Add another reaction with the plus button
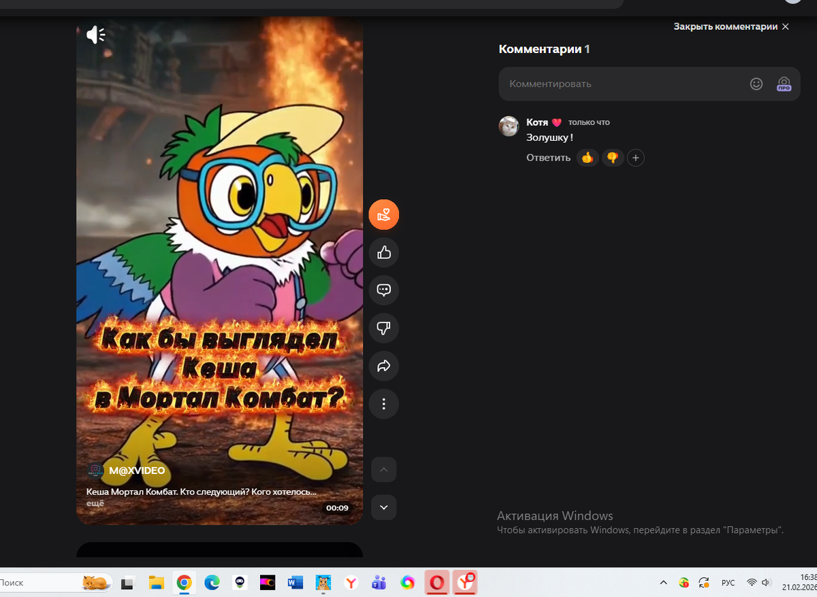The width and height of the screenshot is (817, 597). coord(635,158)
